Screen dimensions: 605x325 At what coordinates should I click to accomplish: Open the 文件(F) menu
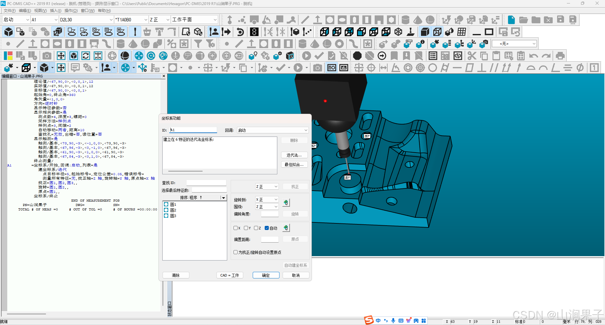click(9, 11)
